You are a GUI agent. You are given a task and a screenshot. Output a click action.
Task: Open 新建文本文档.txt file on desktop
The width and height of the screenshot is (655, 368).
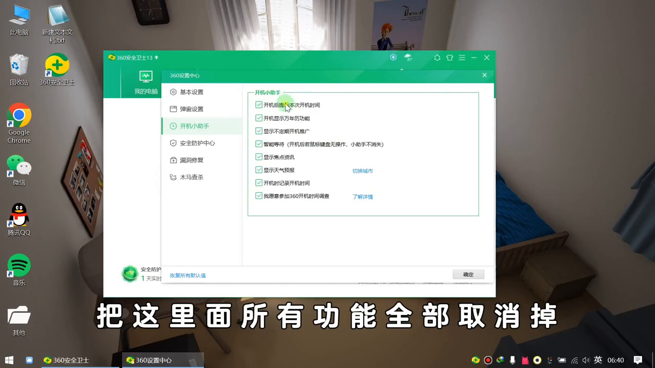point(57,23)
